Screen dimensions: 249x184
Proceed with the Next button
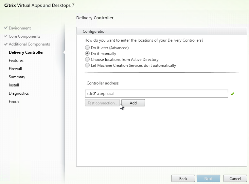(208, 178)
